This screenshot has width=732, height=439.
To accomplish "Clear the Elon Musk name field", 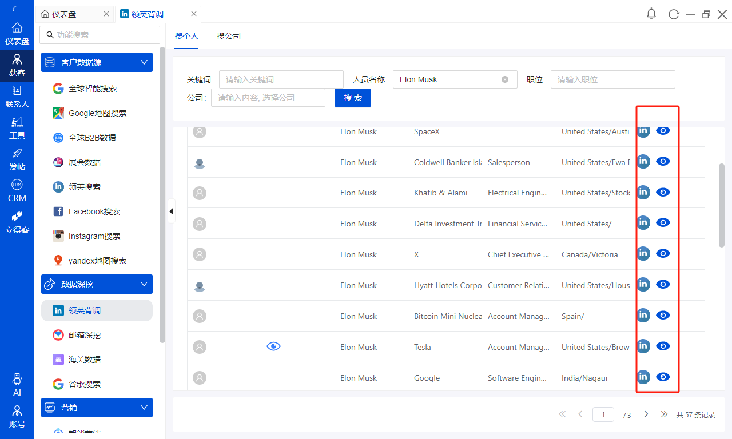I will [x=505, y=79].
